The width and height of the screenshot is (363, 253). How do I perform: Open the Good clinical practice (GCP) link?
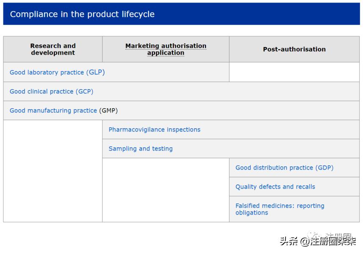(x=52, y=91)
